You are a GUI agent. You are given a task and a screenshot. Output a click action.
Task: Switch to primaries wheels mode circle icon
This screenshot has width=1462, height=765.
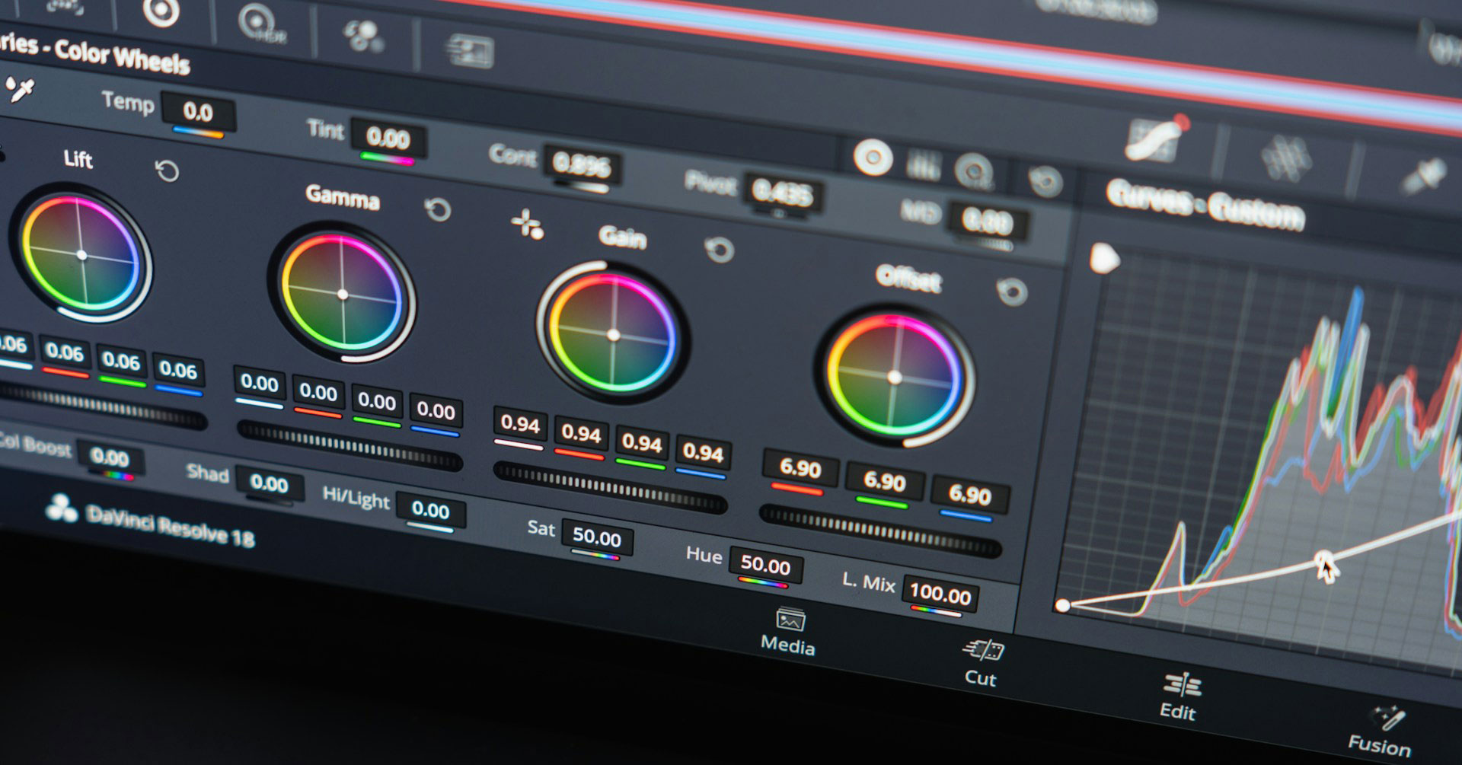coord(873,159)
